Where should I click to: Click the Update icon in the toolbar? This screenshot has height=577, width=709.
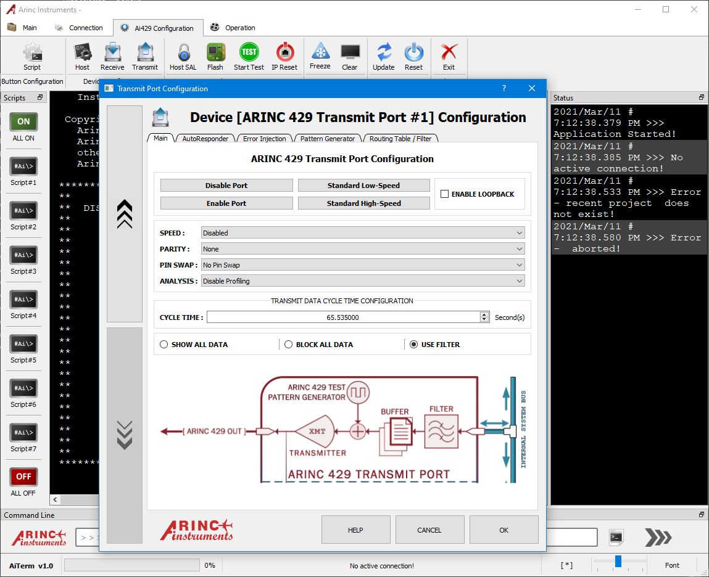[x=384, y=56]
